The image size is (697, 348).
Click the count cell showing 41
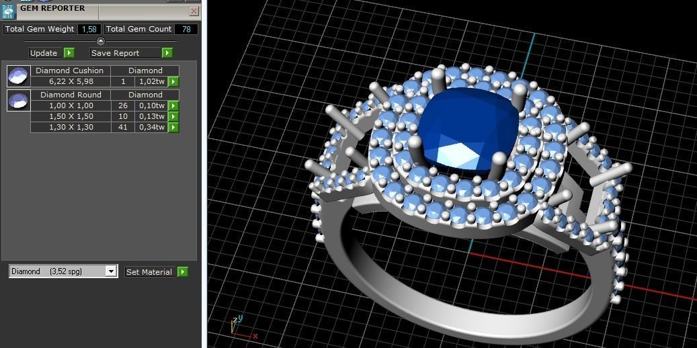tap(123, 127)
